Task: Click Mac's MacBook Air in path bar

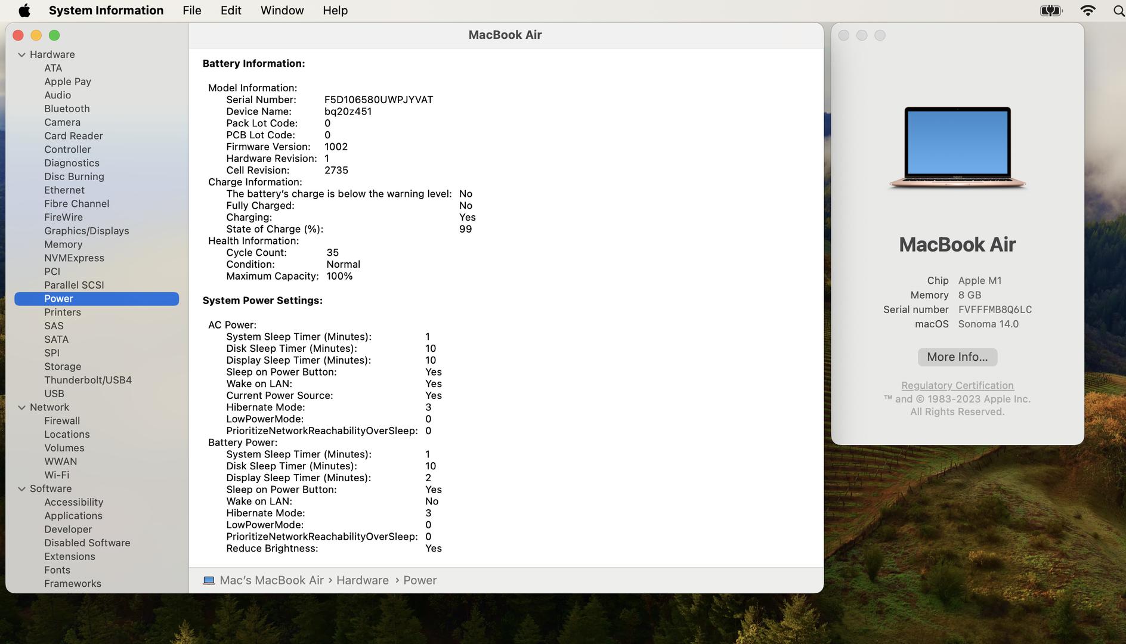Action: pyautogui.click(x=271, y=580)
